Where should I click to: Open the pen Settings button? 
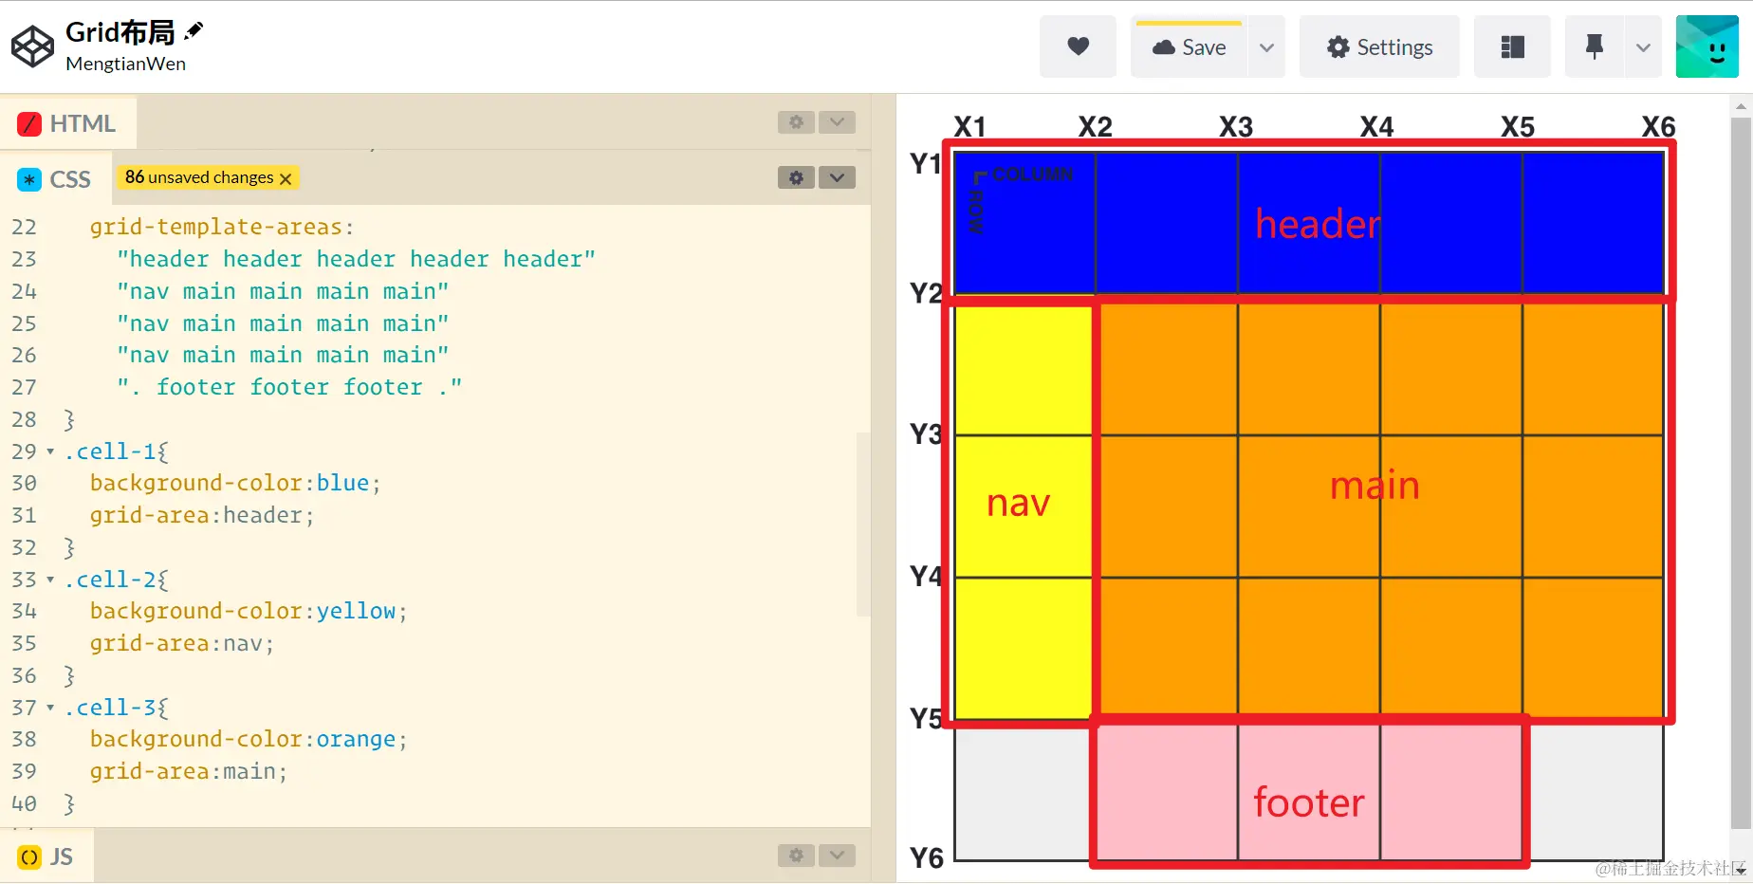[1379, 46]
